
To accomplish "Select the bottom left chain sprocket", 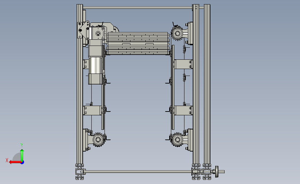I will click(x=98, y=140).
